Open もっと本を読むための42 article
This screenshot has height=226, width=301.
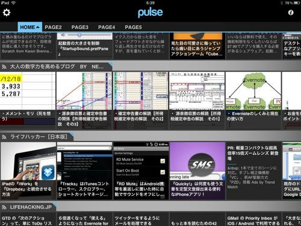click(x=197, y=219)
